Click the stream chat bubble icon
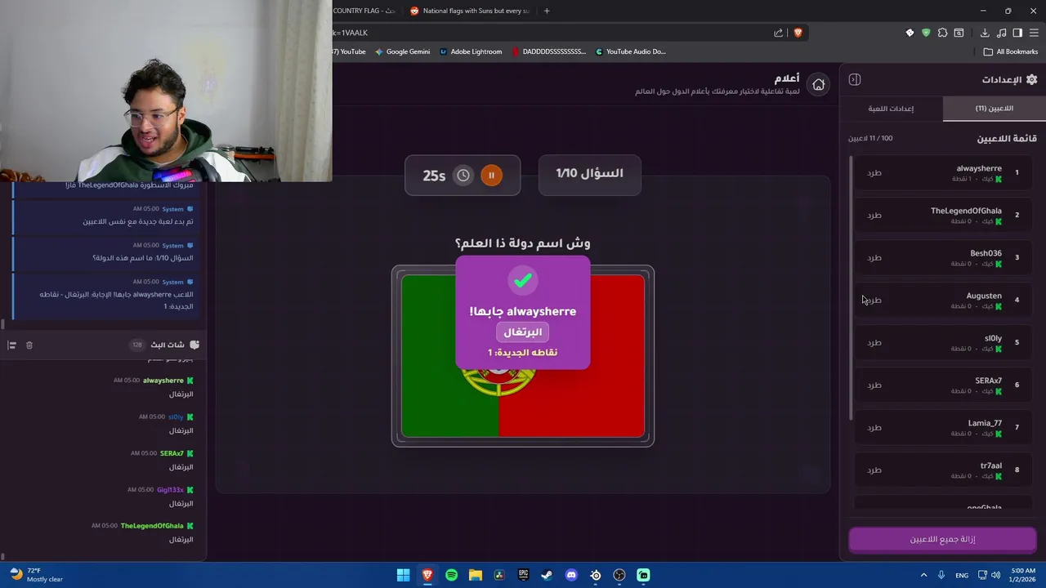Image resolution: width=1046 pixels, height=588 pixels. (x=194, y=345)
